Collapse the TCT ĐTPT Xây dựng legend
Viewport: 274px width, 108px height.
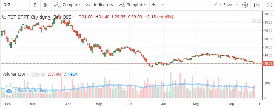tap(4, 17)
